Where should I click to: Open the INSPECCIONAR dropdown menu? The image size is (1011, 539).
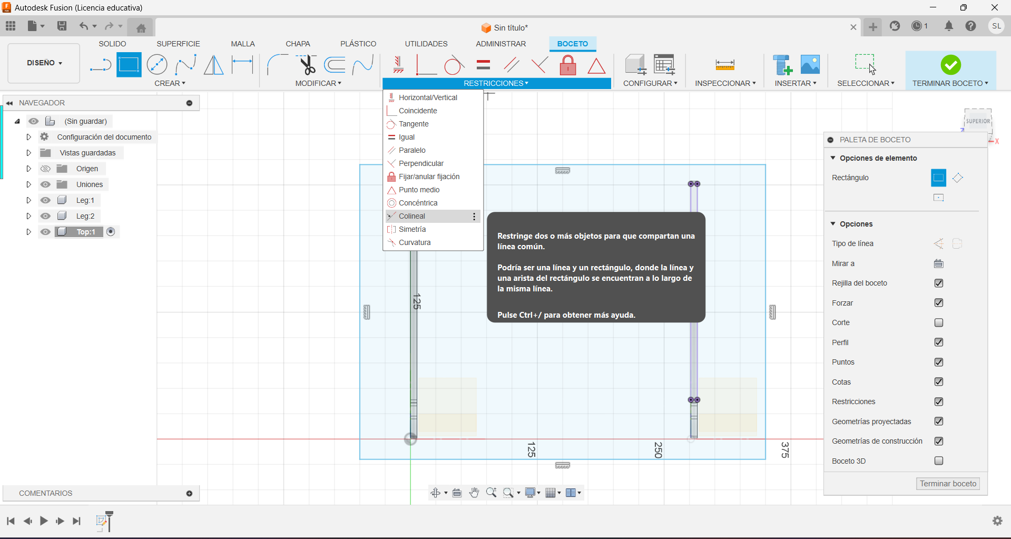tap(725, 83)
